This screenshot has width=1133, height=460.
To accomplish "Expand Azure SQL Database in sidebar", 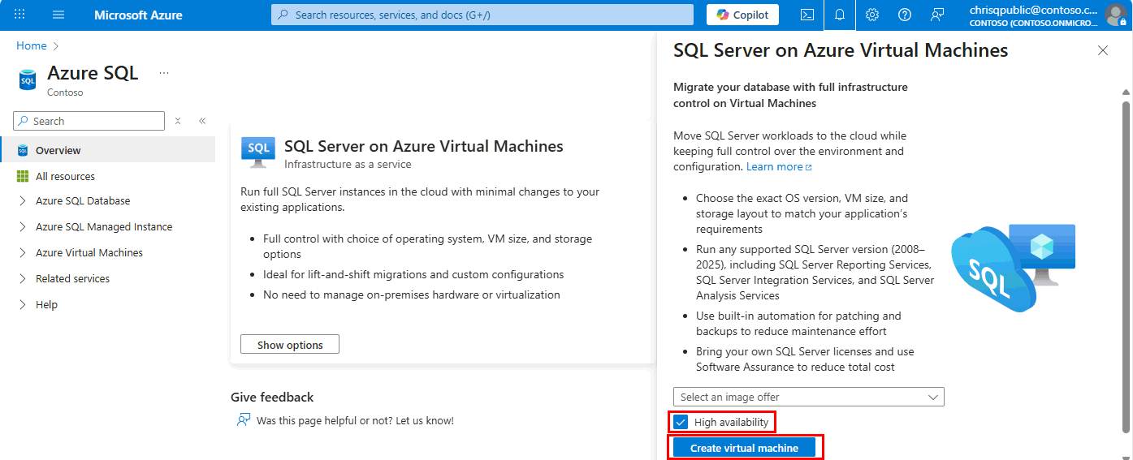I will [83, 201].
